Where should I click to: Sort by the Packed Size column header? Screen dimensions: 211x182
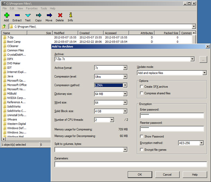click(167, 33)
